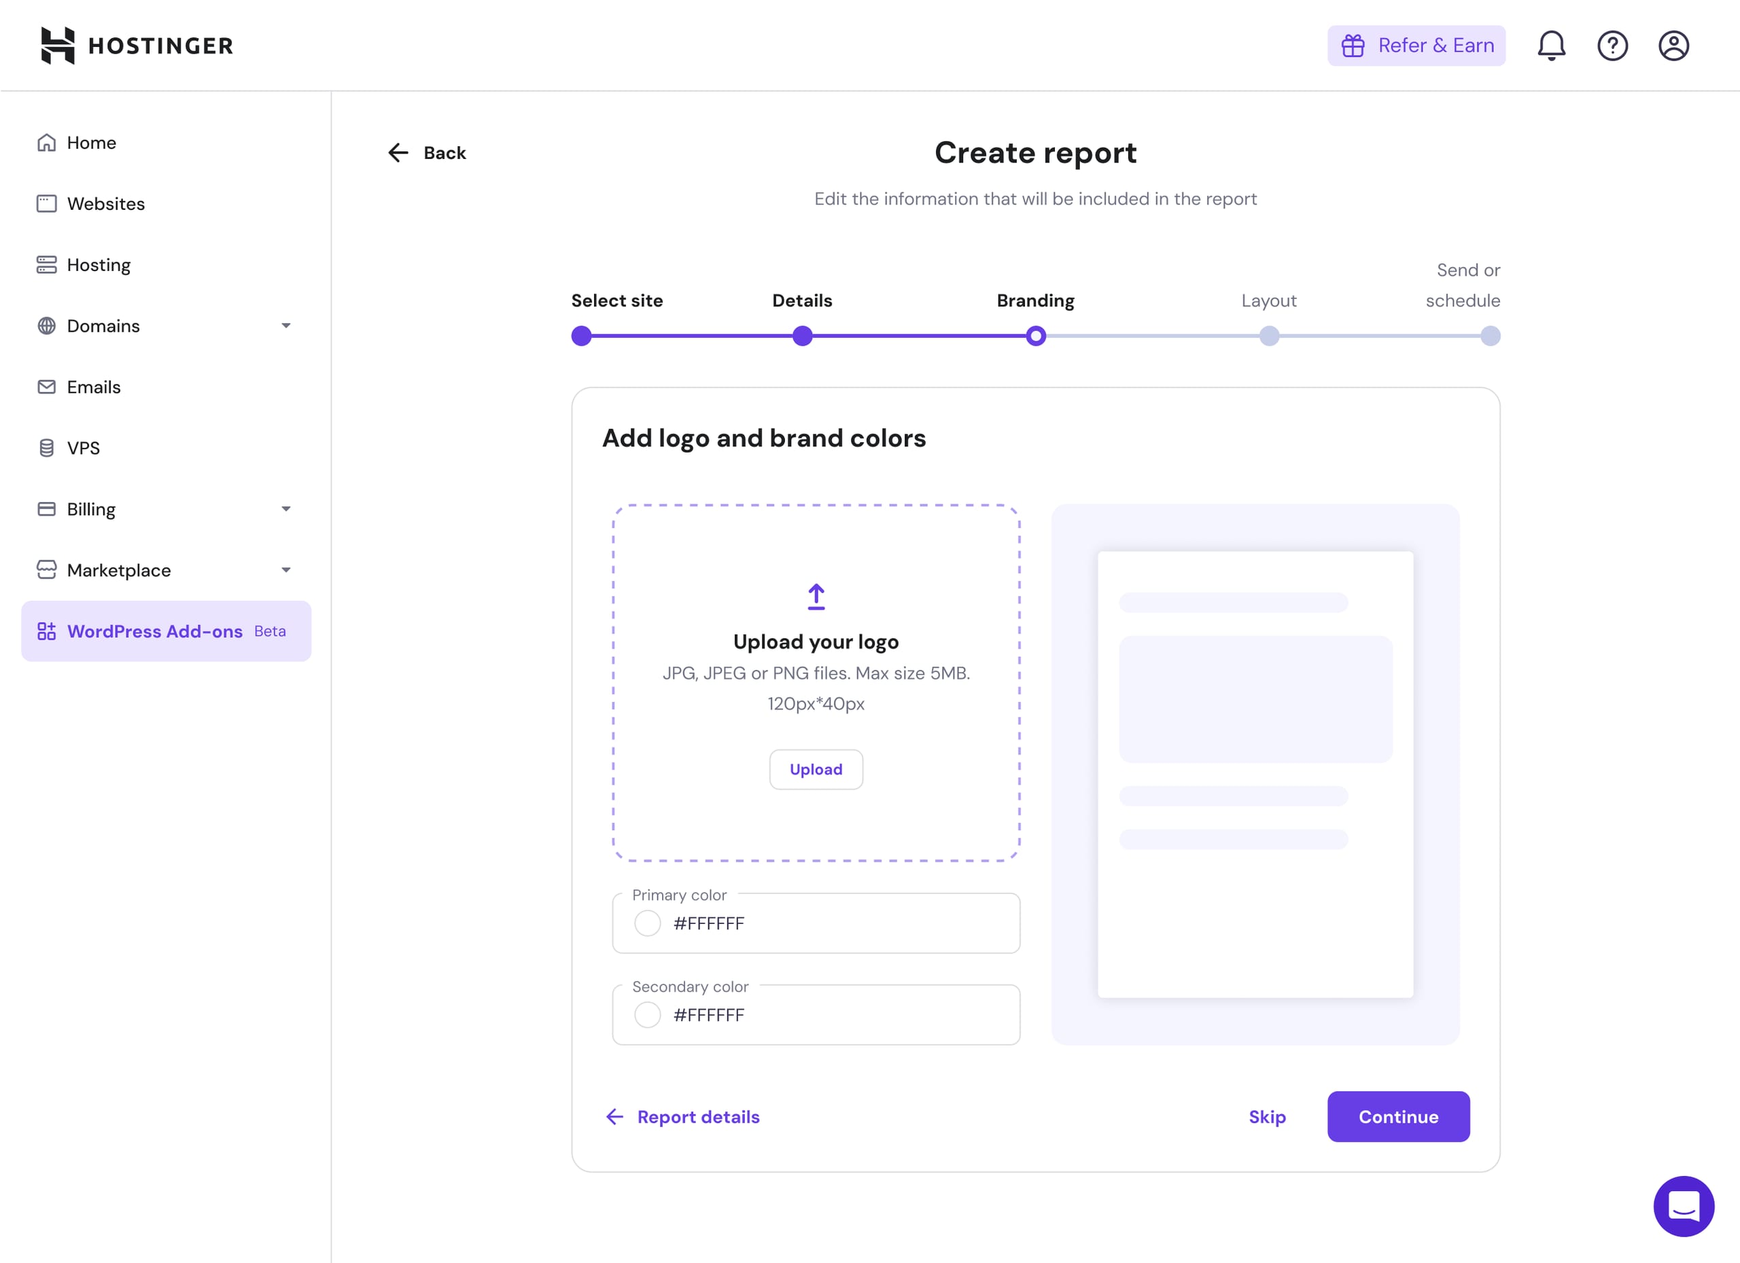Open the user profile icon
Screen dimensions: 1740x1263
[1673, 46]
